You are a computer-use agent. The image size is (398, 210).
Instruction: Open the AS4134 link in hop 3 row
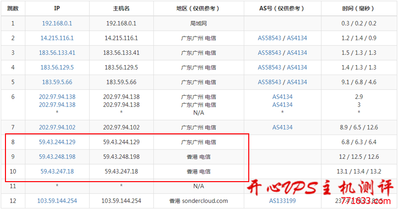point(297,53)
